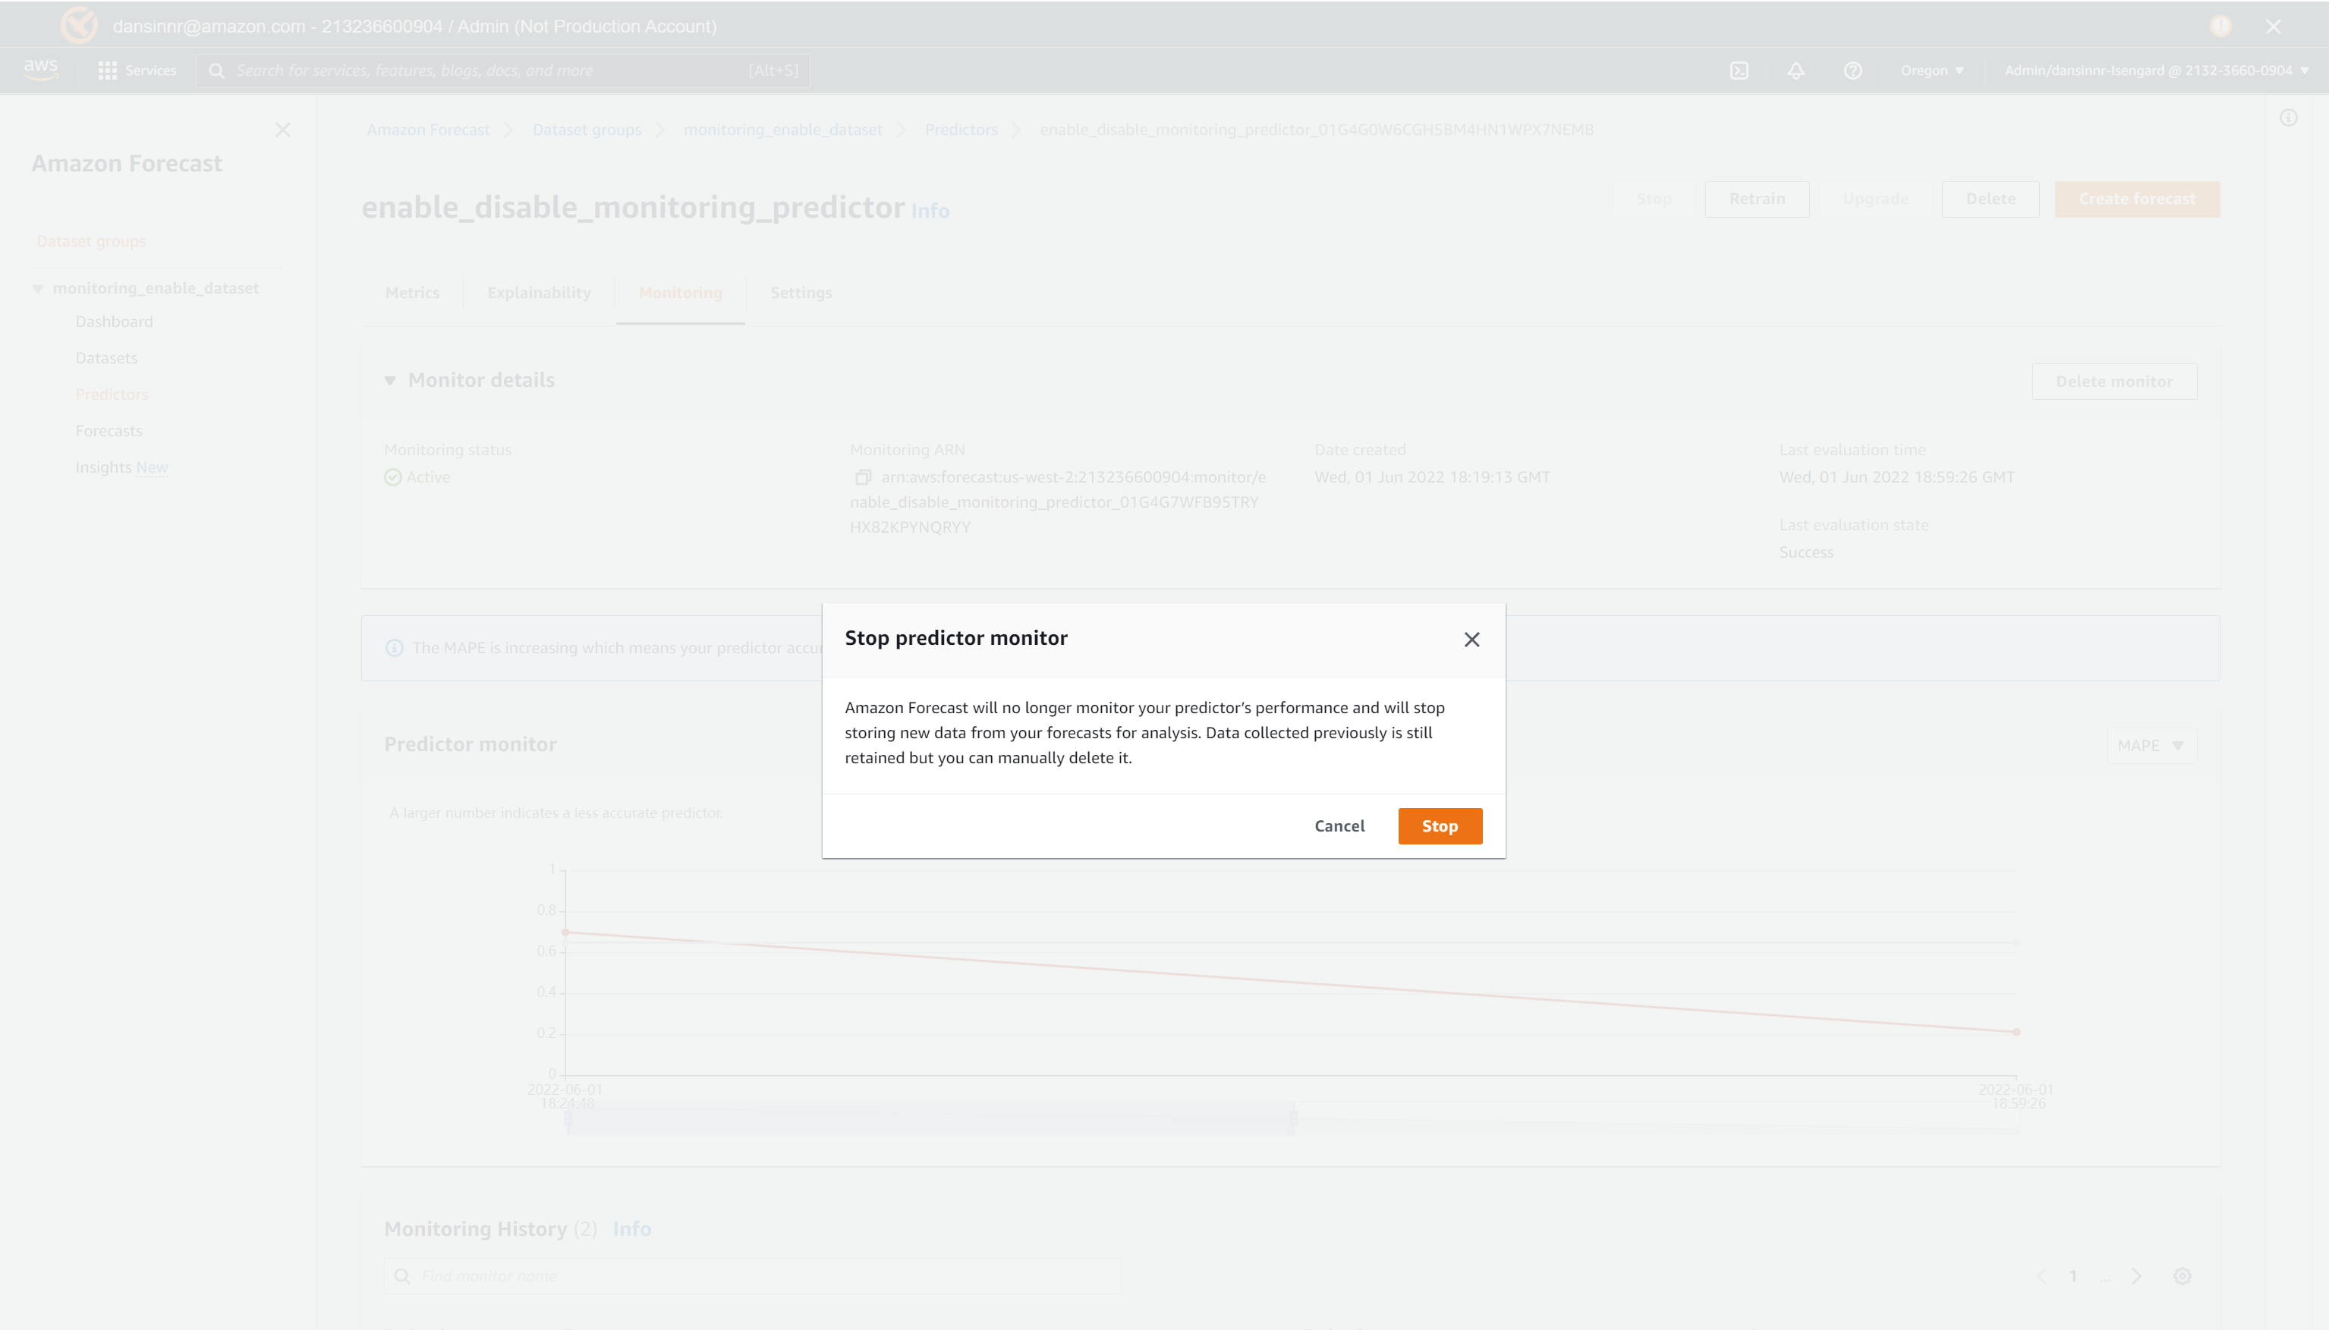Cancel the stop monitor dialog
2329x1330 pixels.
click(1339, 825)
